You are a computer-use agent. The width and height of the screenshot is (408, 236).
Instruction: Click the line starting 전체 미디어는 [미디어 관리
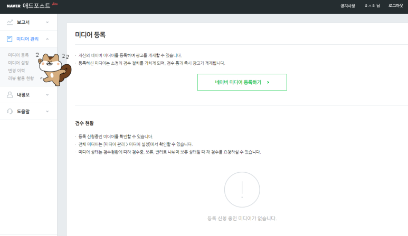[135, 144]
